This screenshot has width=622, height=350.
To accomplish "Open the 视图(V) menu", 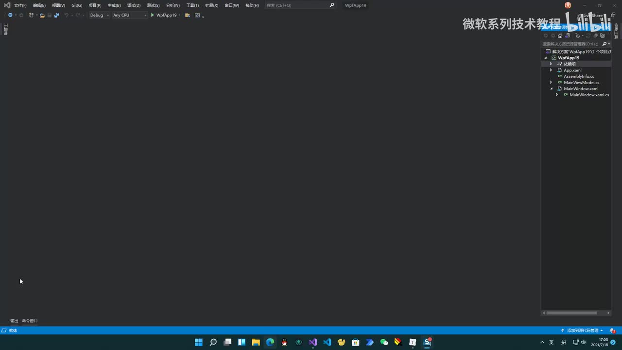I will tap(58, 5).
